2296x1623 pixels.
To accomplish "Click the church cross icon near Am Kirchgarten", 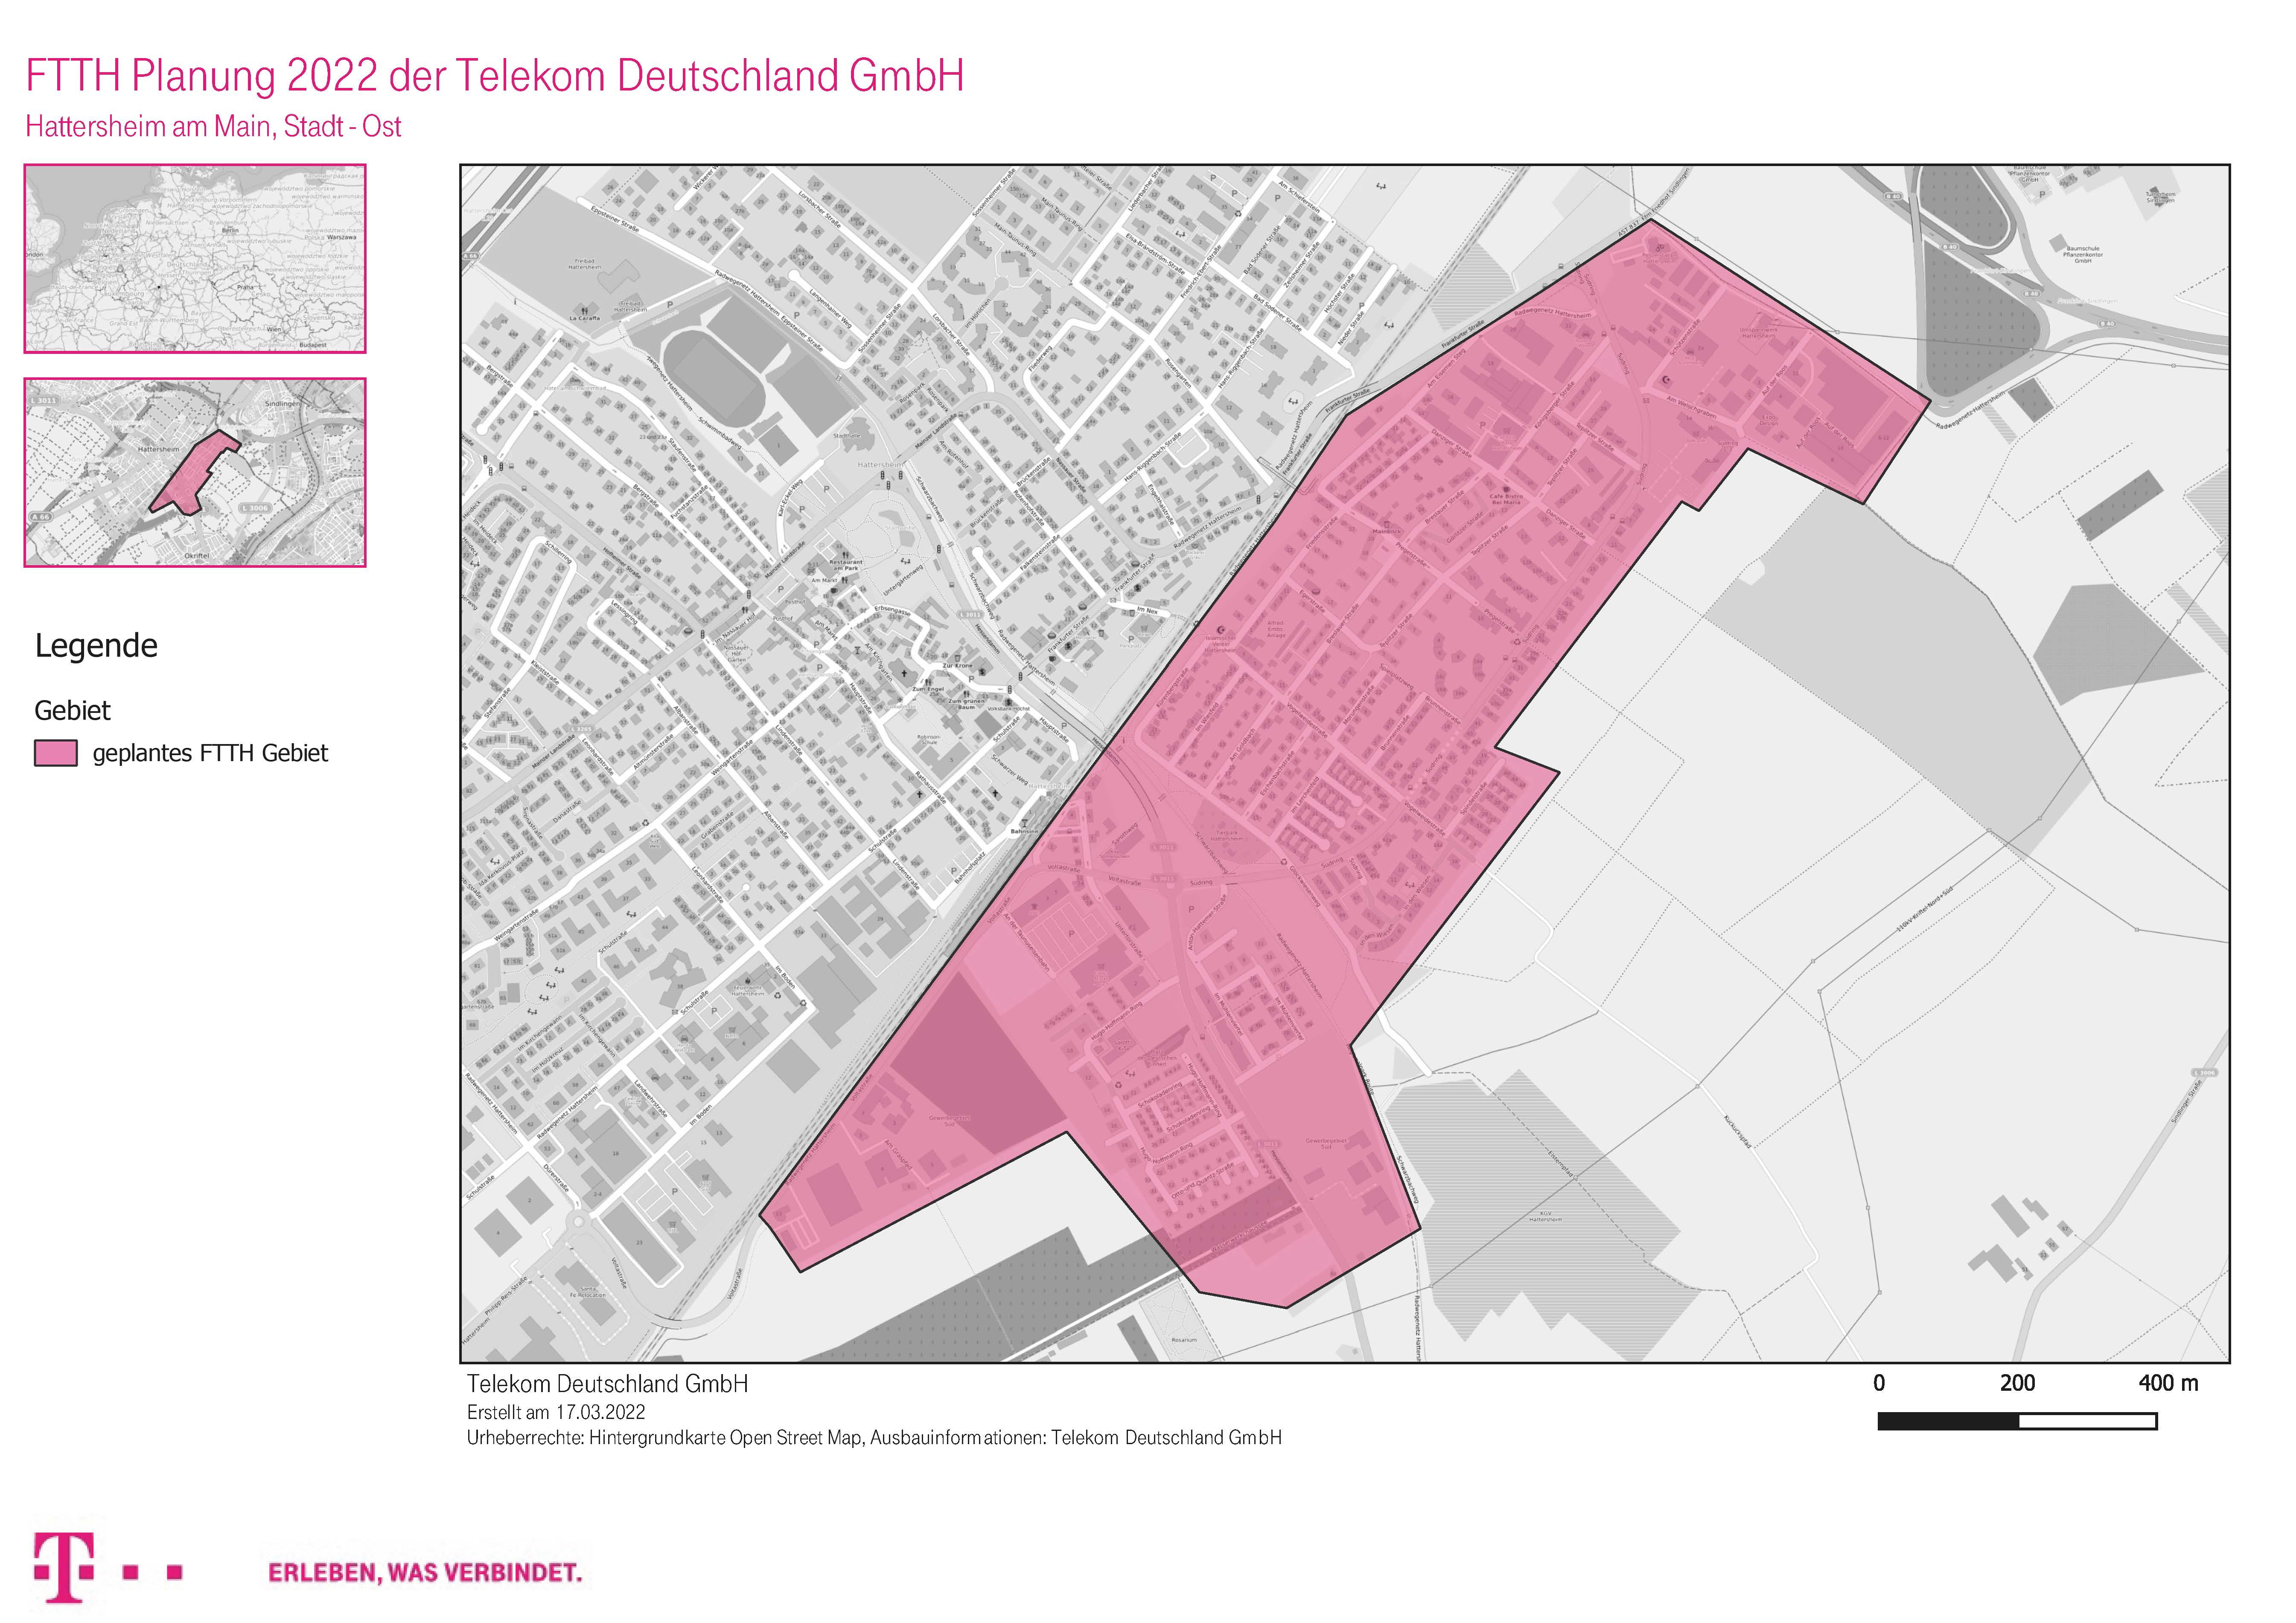I will [x=904, y=673].
